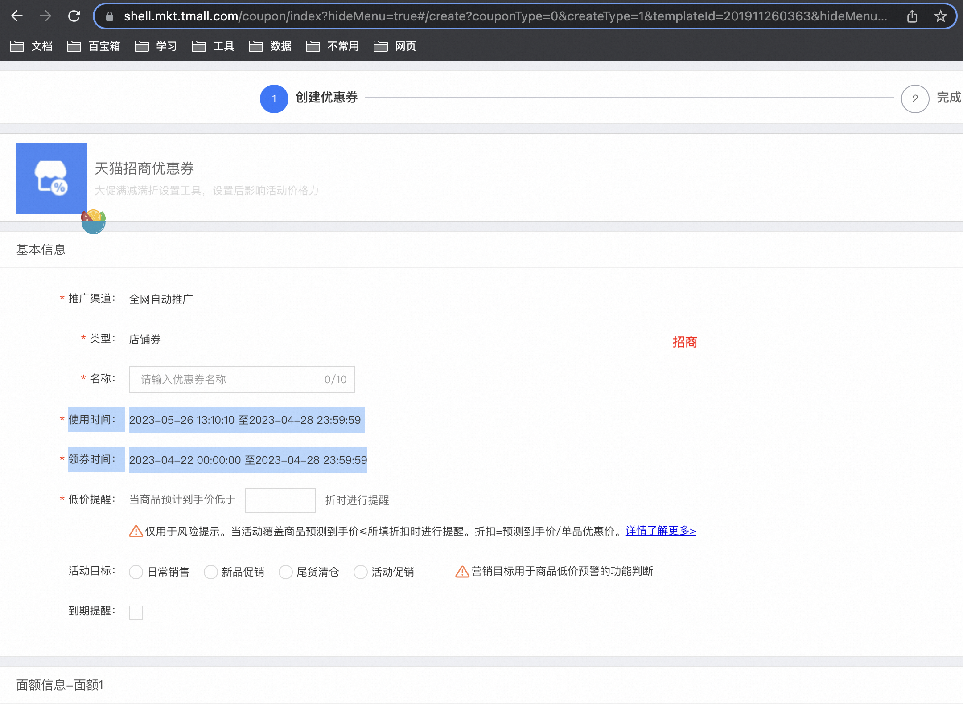
Task: Click the risk warning triangle icon
Action: click(x=136, y=531)
